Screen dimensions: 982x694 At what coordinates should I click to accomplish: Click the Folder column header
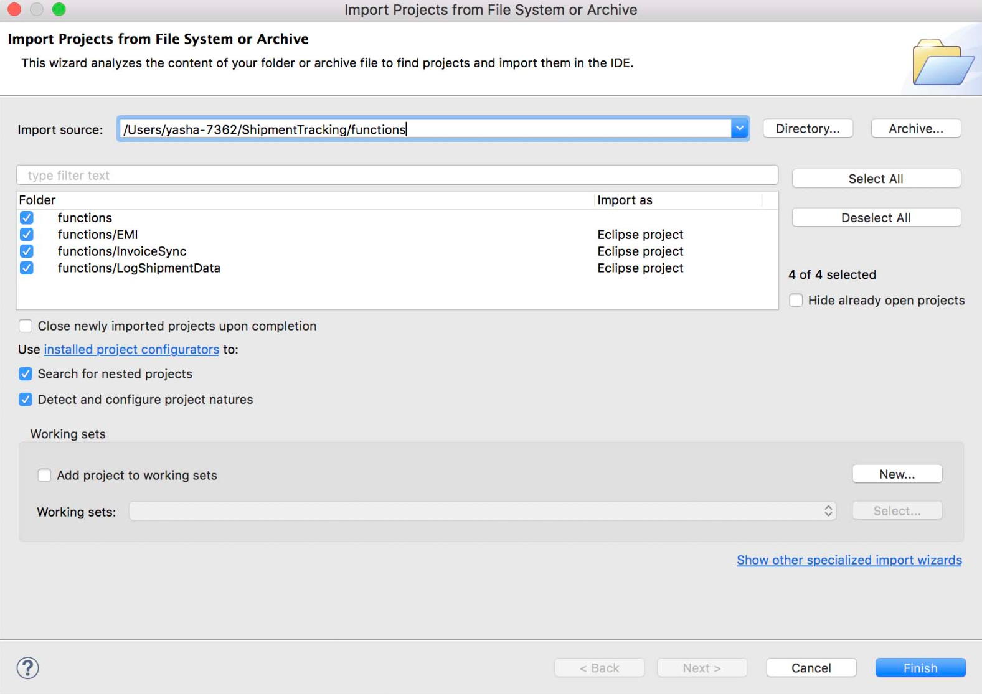tap(305, 200)
